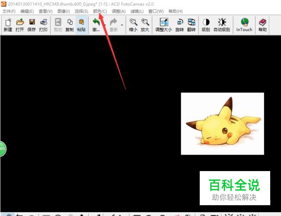Open Levels (级别) adjustment
This screenshot has height=216, width=281.
tap(206, 25)
